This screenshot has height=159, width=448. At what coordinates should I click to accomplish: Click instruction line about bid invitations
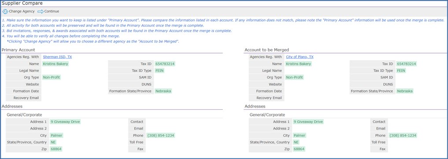(117, 31)
